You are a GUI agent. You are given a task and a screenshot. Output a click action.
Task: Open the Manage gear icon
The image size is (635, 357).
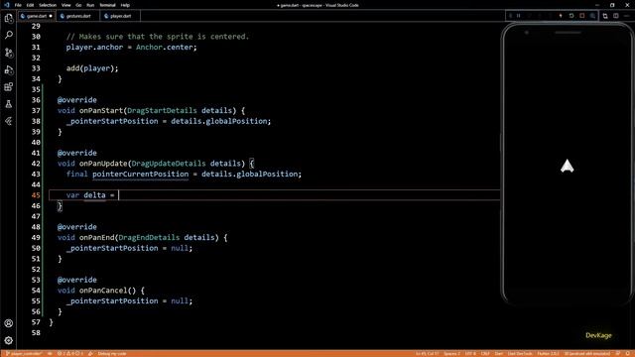[x=9, y=340]
